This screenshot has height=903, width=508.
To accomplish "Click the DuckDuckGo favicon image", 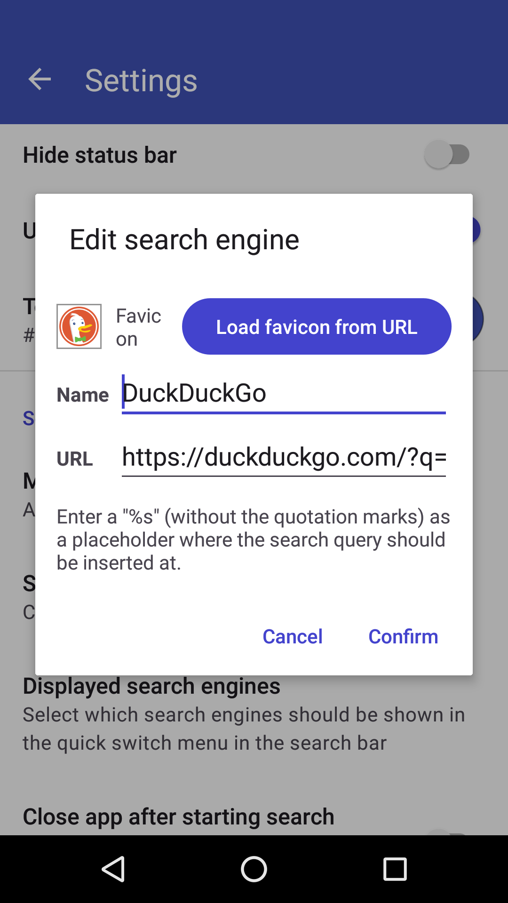I will tap(79, 326).
